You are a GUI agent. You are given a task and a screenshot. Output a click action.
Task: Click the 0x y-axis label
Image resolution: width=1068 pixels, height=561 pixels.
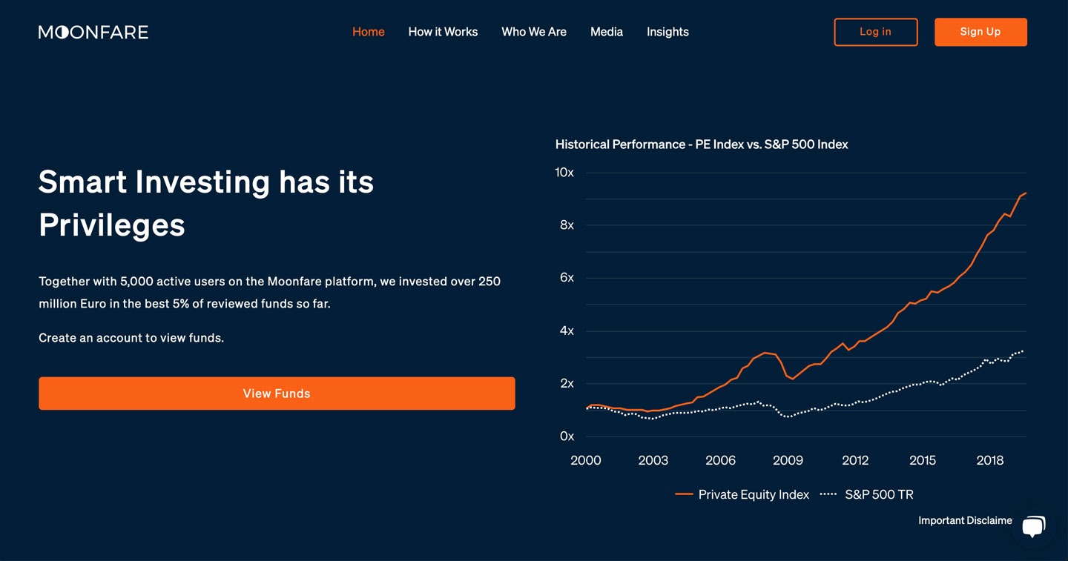click(567, 436)
